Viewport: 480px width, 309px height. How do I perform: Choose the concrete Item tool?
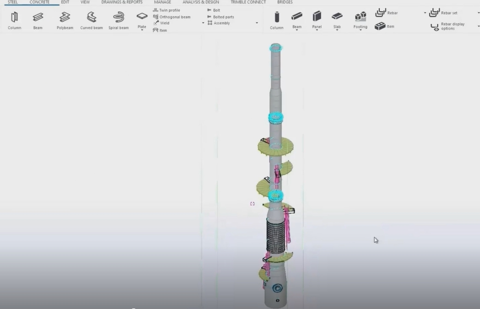pos(384,26)
